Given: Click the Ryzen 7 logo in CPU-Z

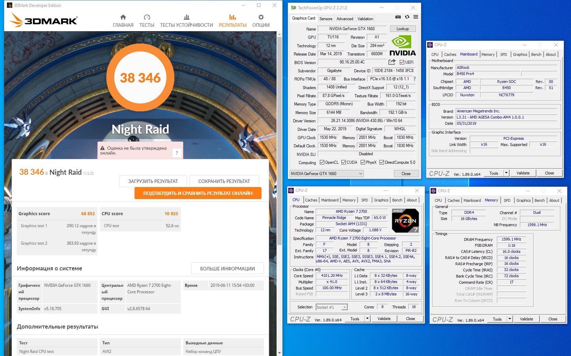Looking at the screenshot, I should point(405,220).
